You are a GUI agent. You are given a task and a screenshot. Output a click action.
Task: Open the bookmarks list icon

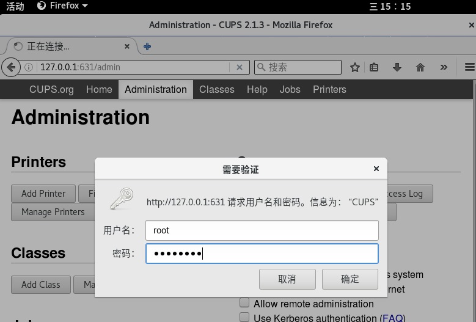point(374,67)
